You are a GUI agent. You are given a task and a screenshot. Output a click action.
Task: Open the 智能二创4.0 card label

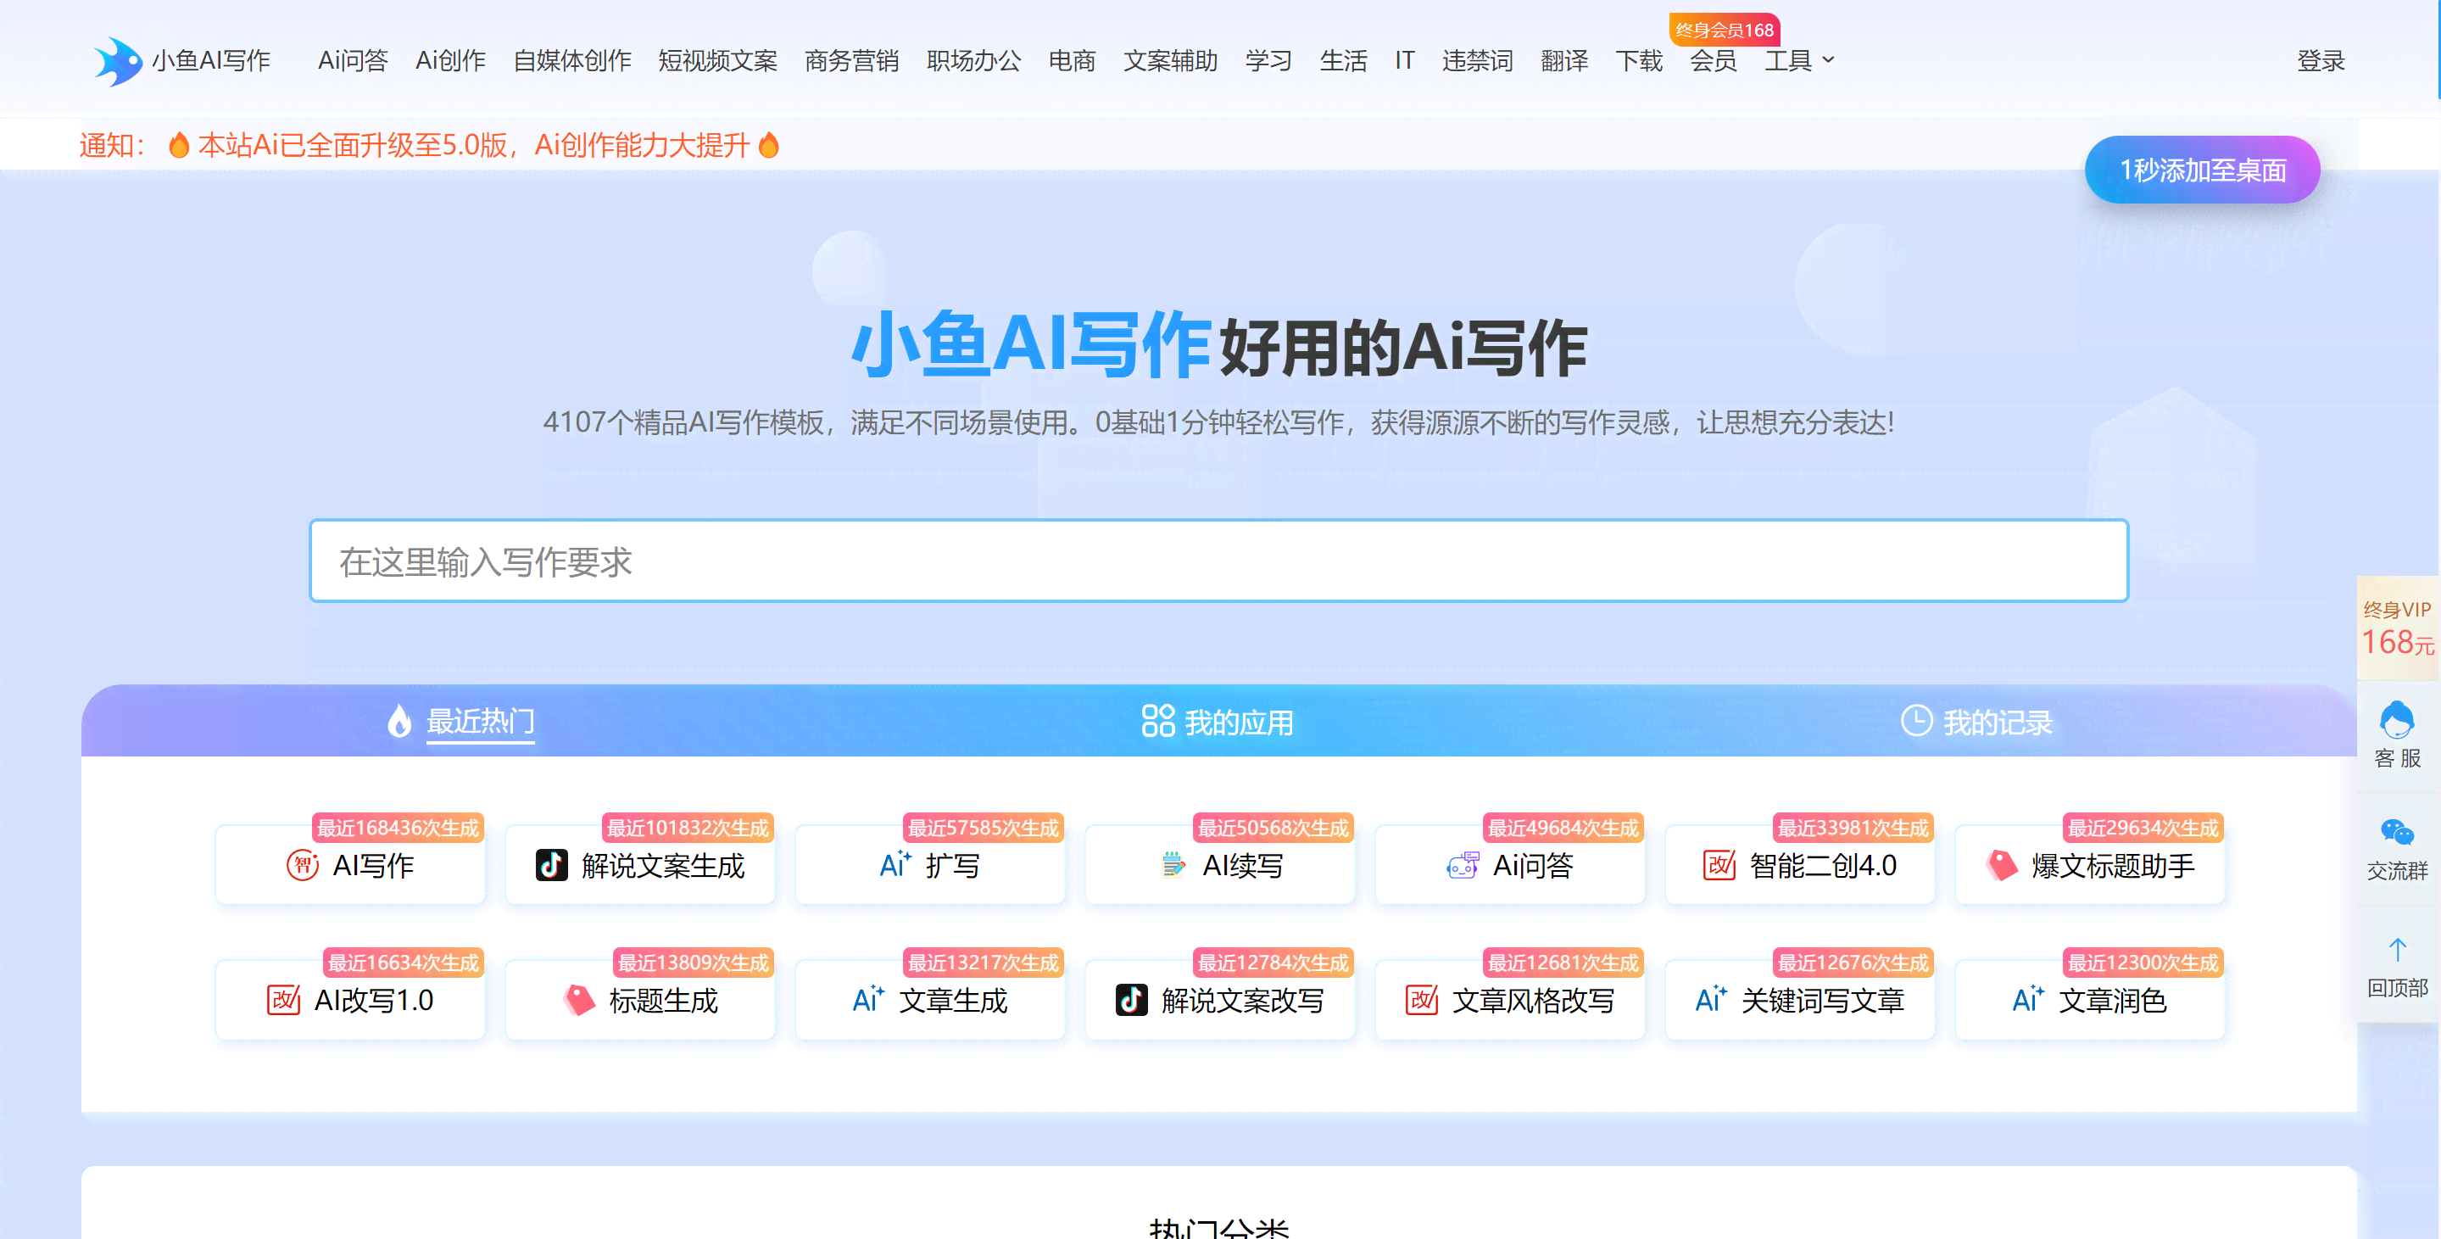(1823, 866)
